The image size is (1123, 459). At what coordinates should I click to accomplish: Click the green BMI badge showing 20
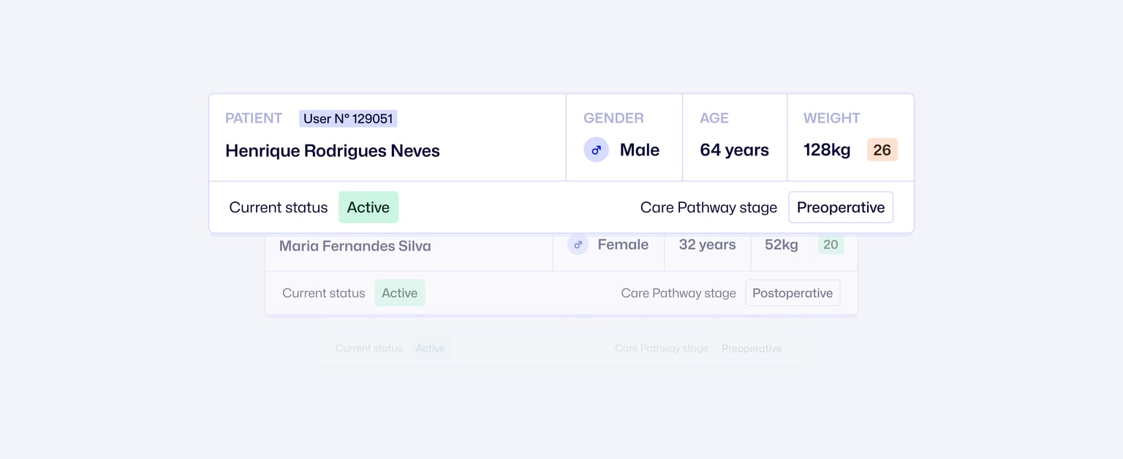click(x=831, y=244)
